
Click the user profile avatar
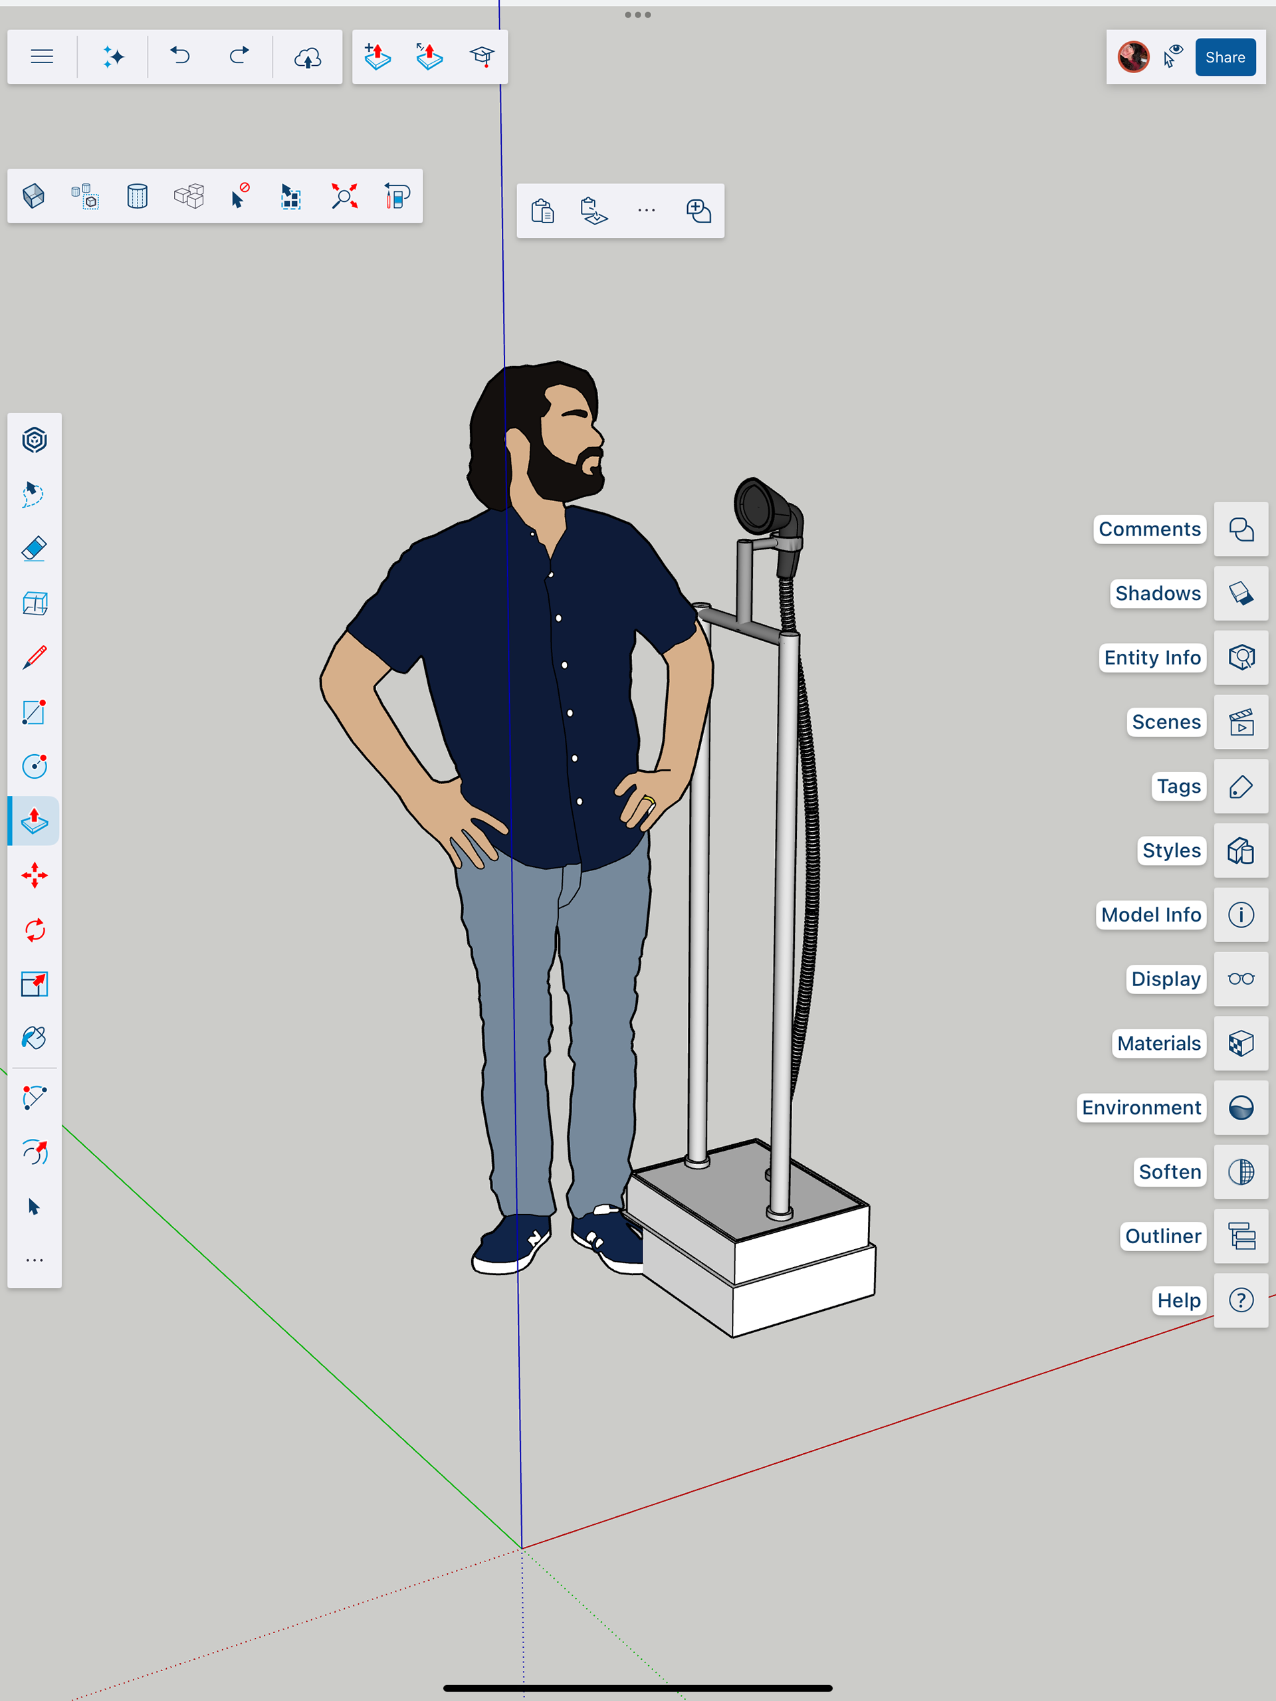coord(1133,57)
